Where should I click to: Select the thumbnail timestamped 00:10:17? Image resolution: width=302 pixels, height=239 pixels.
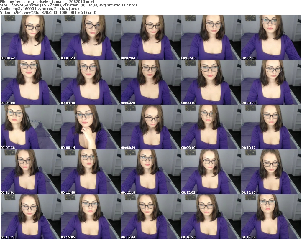(x=271, y=127)
